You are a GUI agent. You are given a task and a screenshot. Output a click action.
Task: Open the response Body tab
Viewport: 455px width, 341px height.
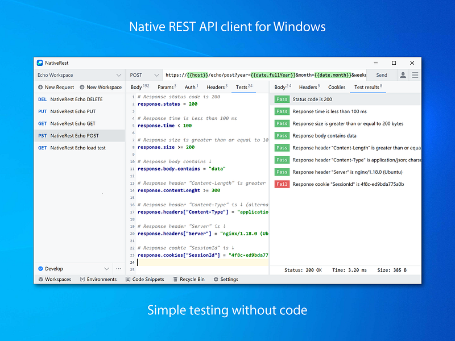tap(283, 87)
